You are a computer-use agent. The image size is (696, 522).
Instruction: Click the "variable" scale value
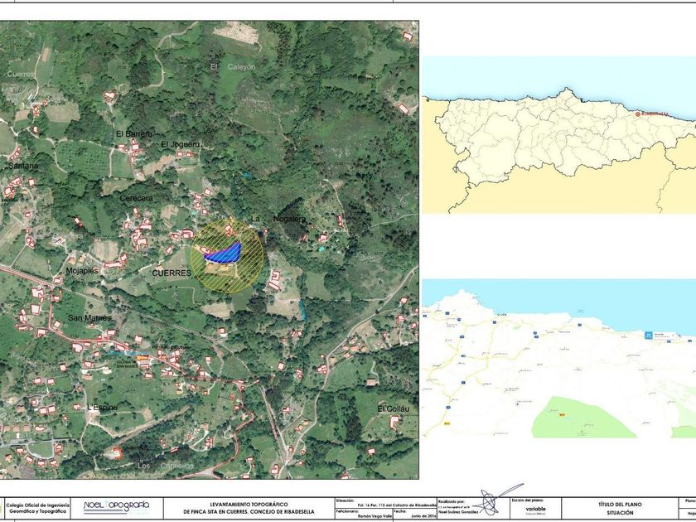pyautogui.click(x=536, y=509)
